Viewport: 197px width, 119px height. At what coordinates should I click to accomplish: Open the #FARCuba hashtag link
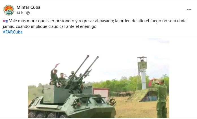tap(13, 32)
